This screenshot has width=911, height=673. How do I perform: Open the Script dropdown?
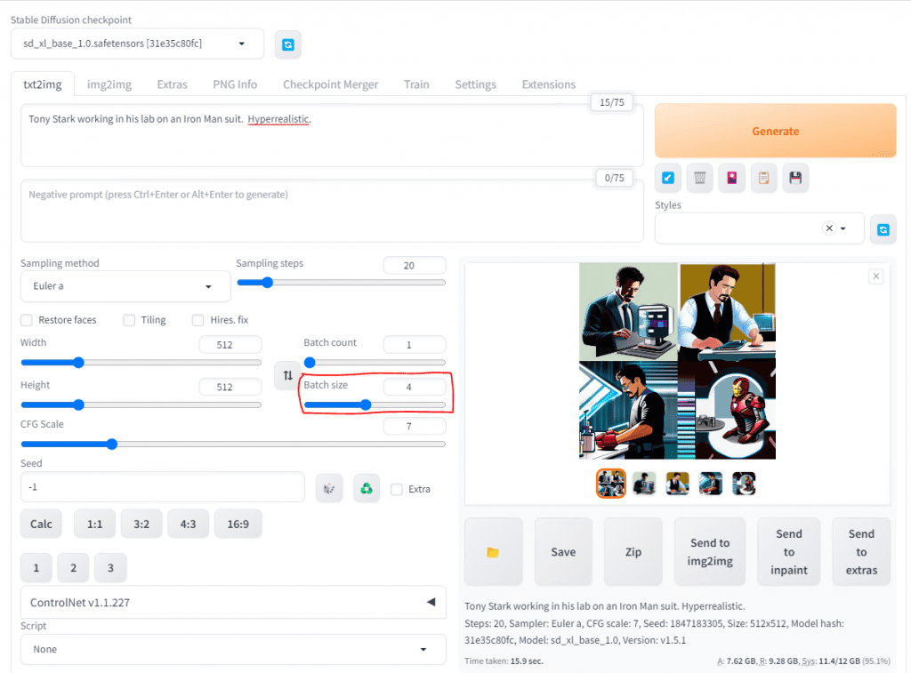pyautogui.click(x=233, y=649)
